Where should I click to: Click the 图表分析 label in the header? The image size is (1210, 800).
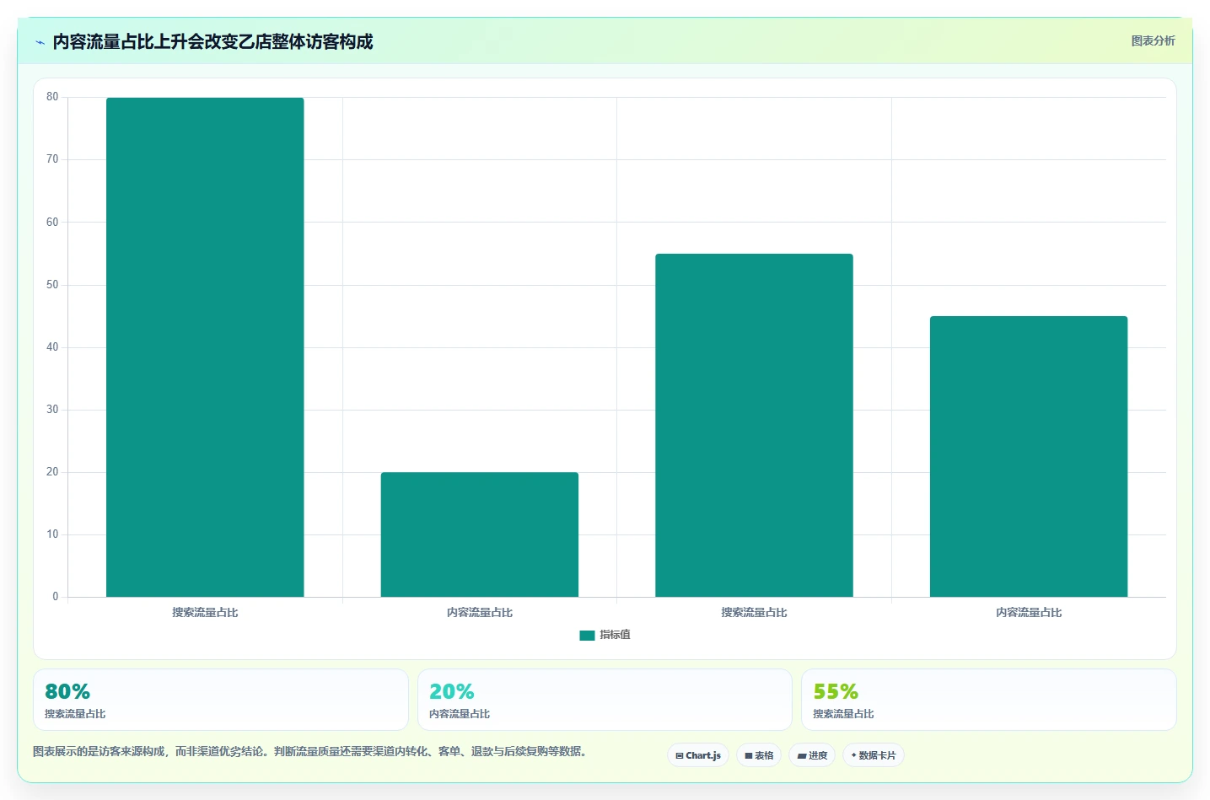(1153, 40)
